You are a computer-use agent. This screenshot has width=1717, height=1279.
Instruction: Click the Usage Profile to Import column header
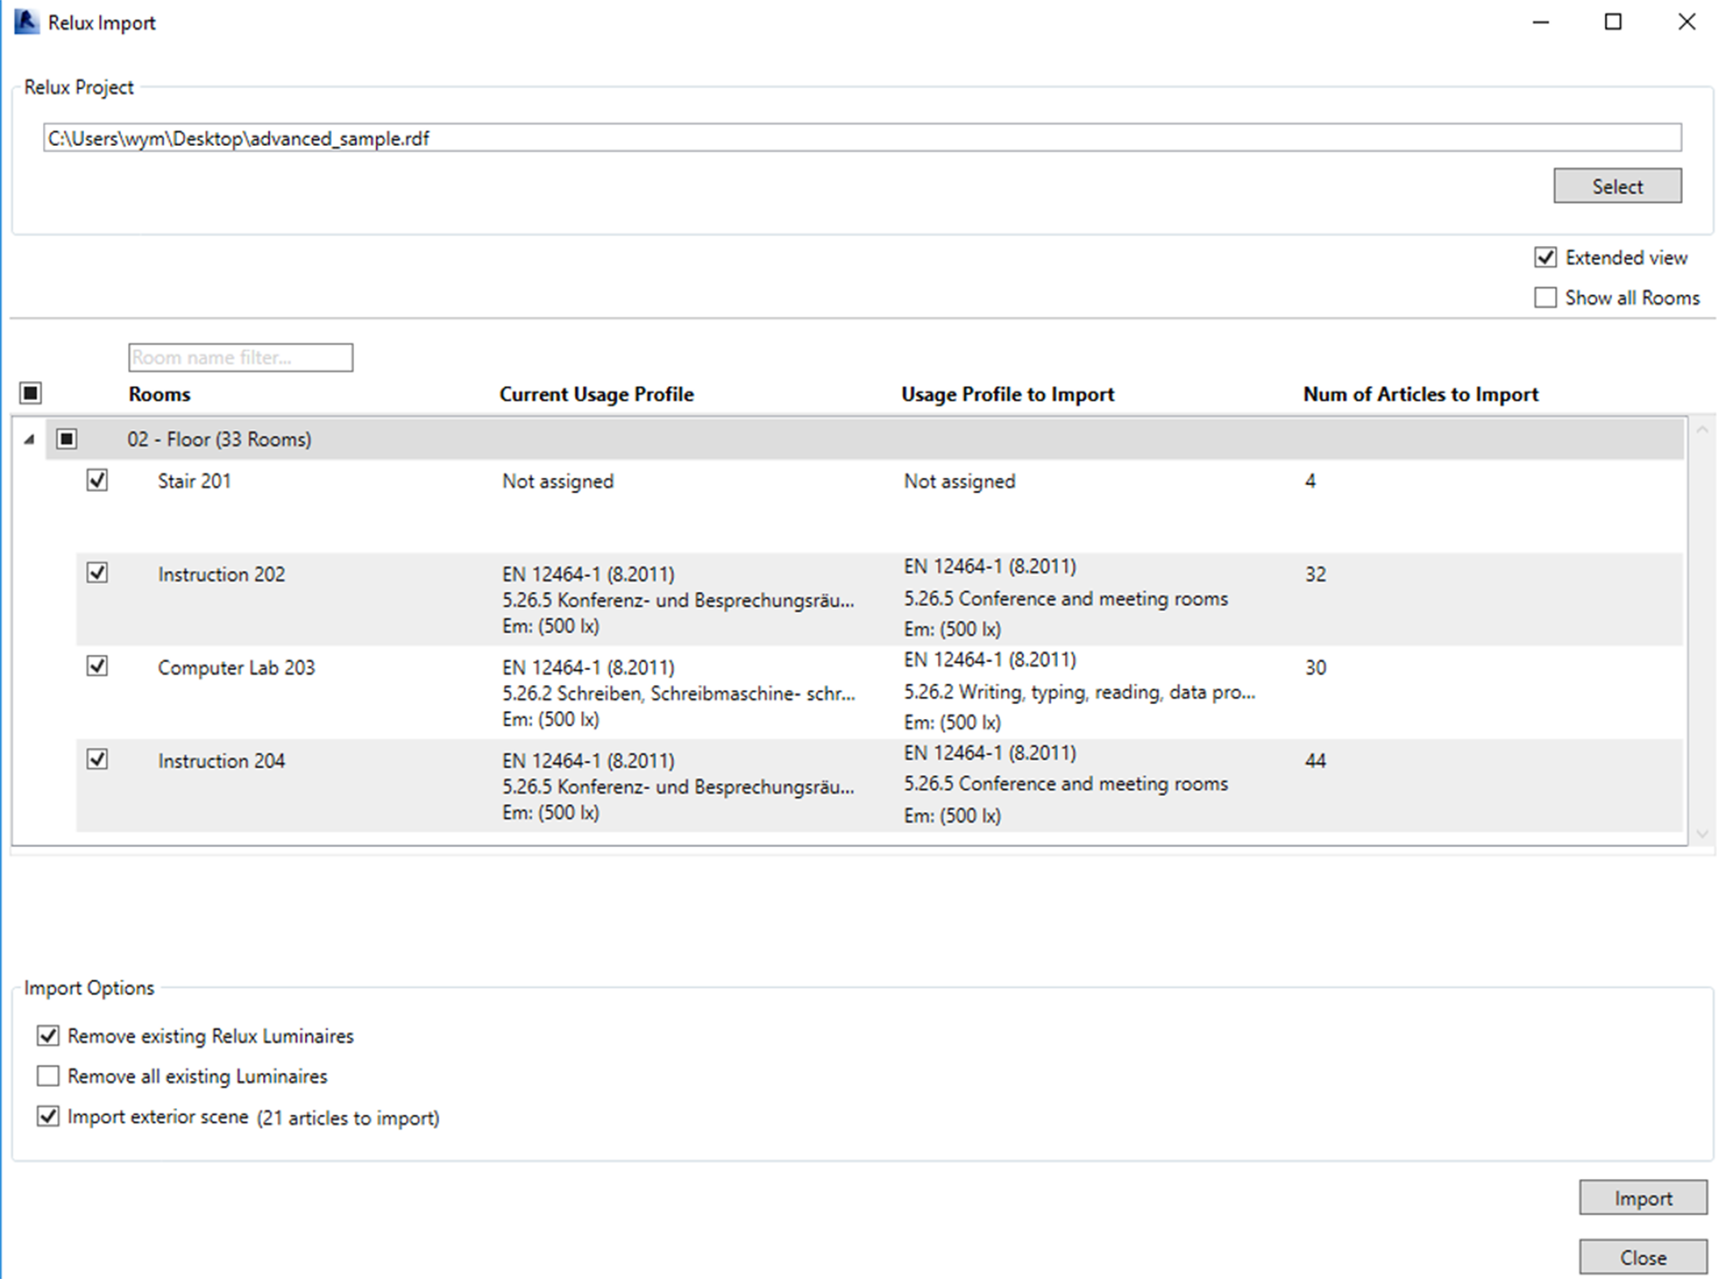[x=1008, y=394]
